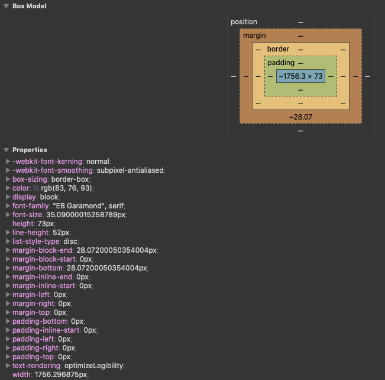
Task: Expand list-style-type property
Action: point(8,241)
